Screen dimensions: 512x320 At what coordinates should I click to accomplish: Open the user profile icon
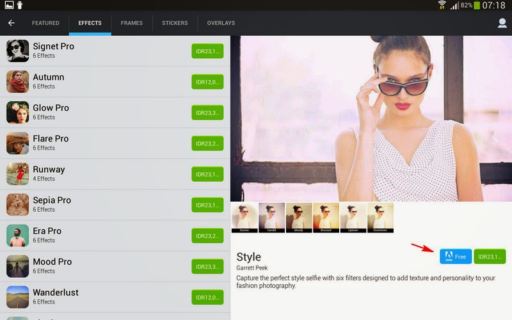tap(502, 23)
